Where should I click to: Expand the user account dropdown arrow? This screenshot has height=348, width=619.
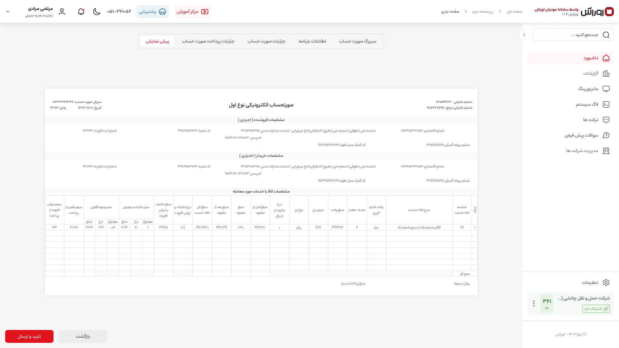click(8, 12)
